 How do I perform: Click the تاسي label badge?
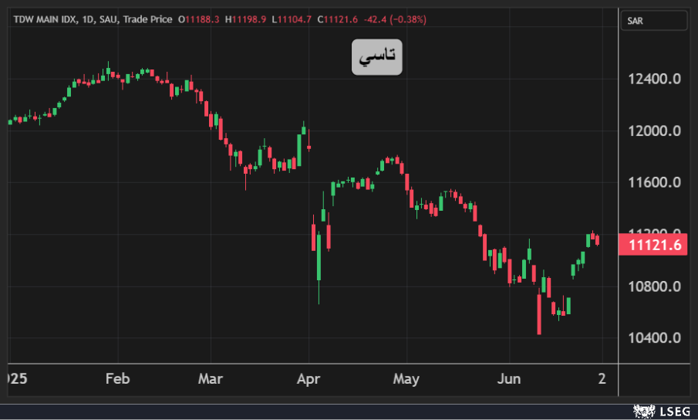point(377,56)
